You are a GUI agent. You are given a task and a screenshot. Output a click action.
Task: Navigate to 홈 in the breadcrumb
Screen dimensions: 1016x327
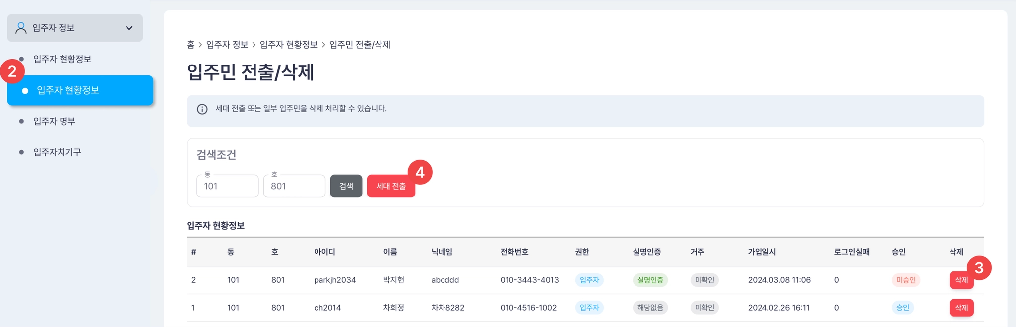190,45
